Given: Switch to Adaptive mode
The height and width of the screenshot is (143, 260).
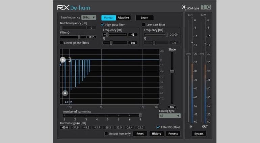Looking at the screenshot, I should pyautogui.click(x=123, y=18).
